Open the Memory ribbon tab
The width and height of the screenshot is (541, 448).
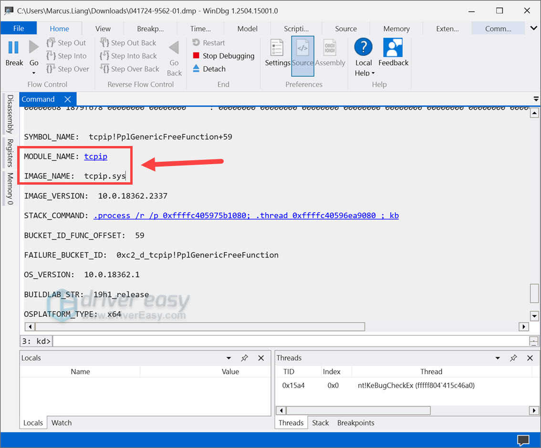point(396,29)
